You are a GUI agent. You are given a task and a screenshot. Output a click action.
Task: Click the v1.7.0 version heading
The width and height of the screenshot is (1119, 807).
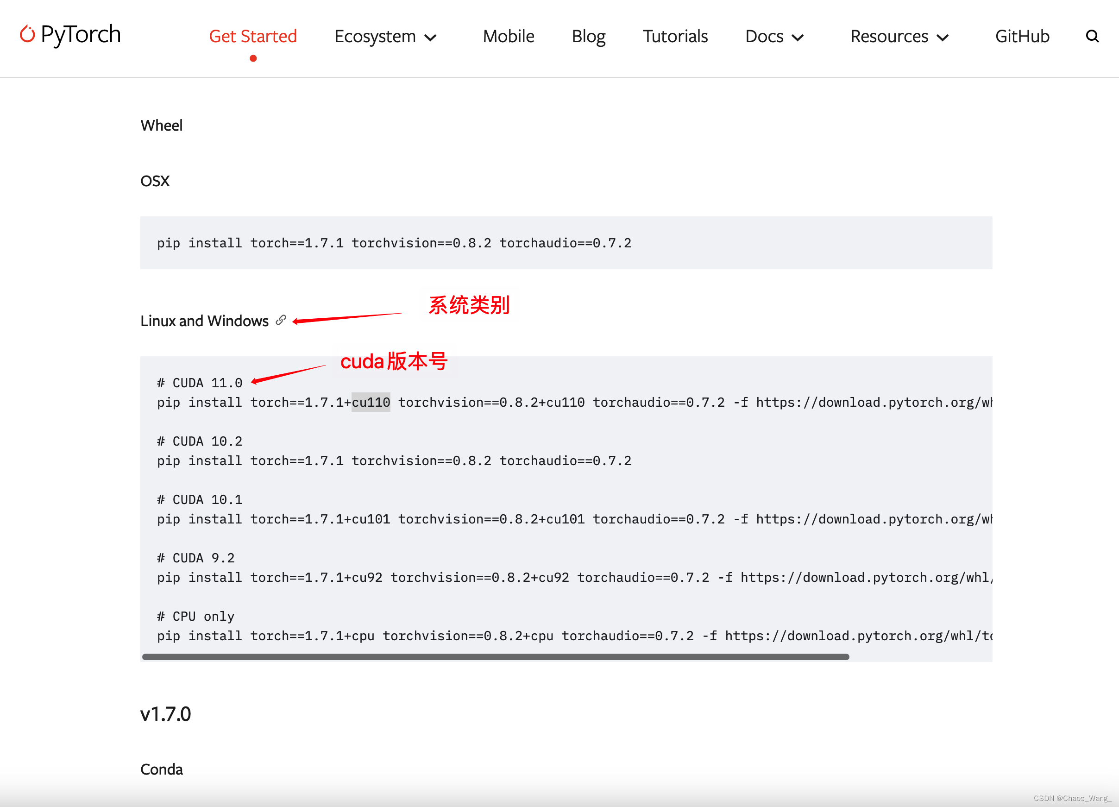(x=165, y=714)
